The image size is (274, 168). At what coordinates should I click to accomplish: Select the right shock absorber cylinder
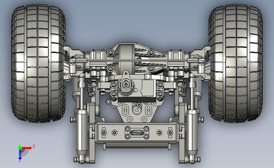[192, 132]
